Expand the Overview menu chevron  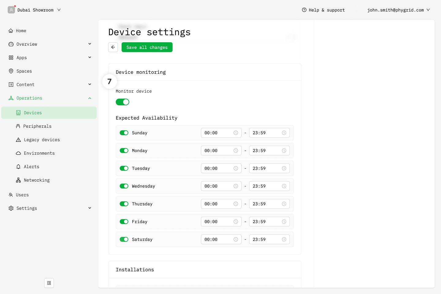point(90,44)
